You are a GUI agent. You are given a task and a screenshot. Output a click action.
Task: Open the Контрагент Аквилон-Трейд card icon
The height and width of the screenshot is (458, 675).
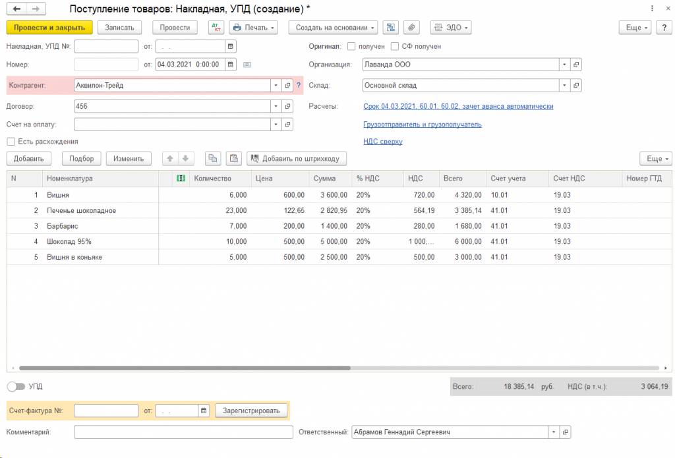tap(287, 85)
